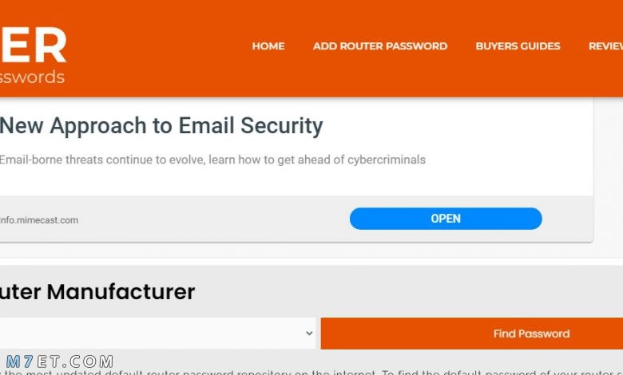Click the default router password repository paragraph
This screenshot has width=623, height=375.
pos(311,373)
